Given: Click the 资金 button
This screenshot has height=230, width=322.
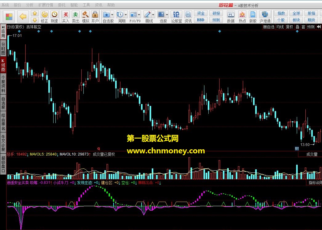Looking at the screenshot, I should [201, 13].
